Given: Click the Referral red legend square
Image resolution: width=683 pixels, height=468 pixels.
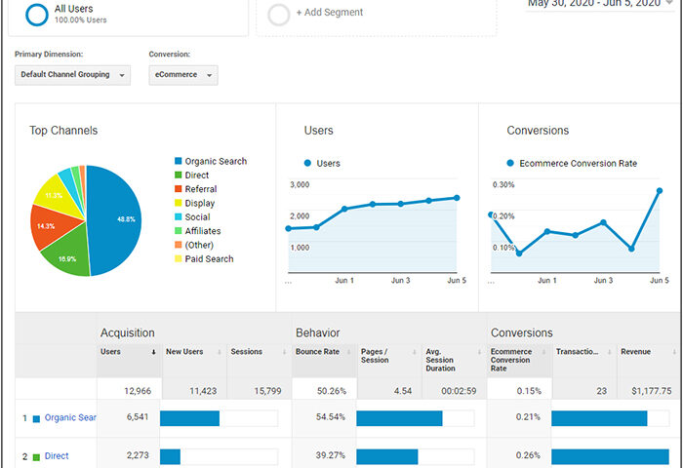Looking at the screenshot, I should 178,189.
